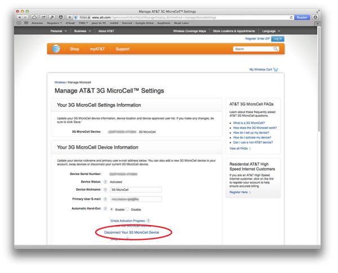Click into the Device Nickname text field
The width and height of the screenshot is (338, 273).
136,190
